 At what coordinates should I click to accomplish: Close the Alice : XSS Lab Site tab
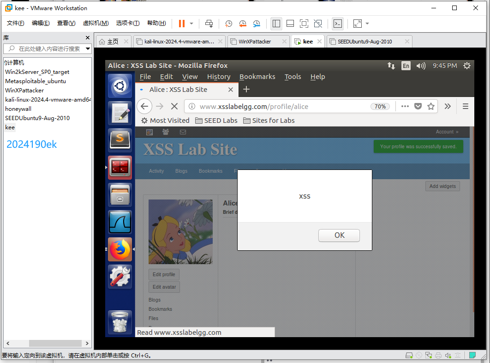click(x=231, y=90)
